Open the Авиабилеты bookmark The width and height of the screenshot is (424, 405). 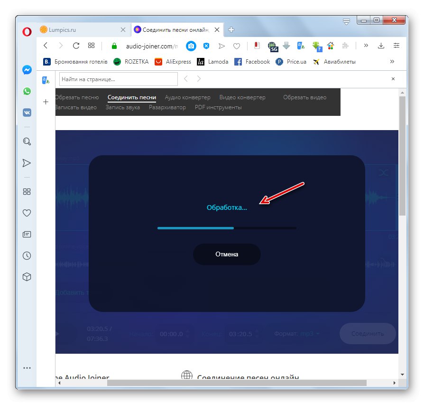pyautogui.click(x=334, y=62)
